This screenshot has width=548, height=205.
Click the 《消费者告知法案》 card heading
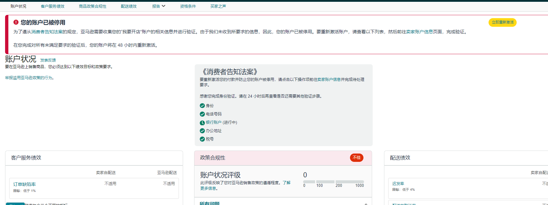pos(229,72)
